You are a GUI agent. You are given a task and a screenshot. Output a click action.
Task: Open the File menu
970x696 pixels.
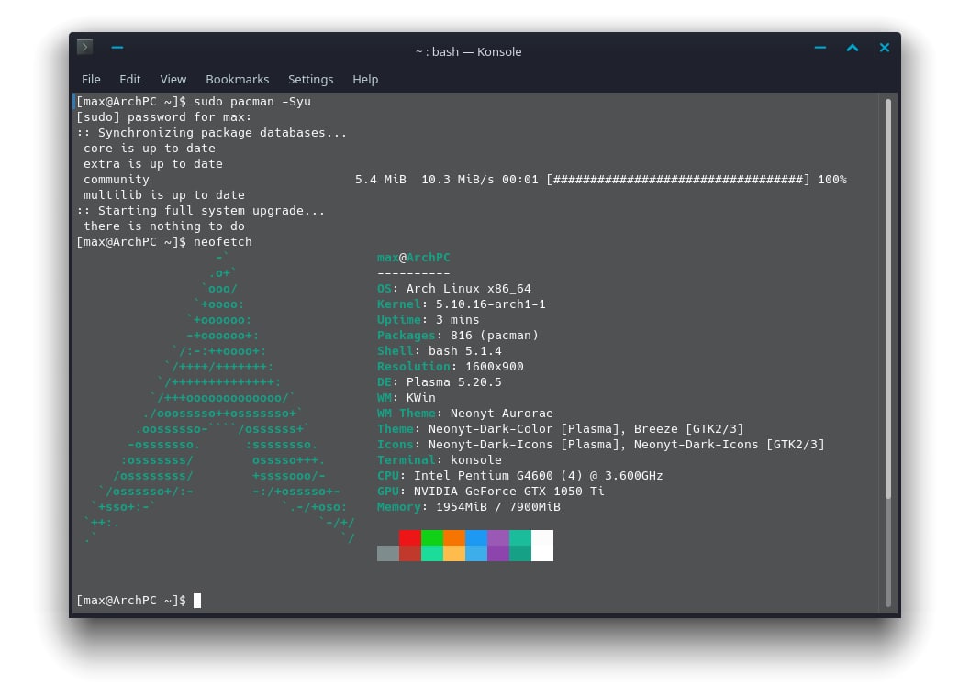pyautogui.click(x=91, y=79)
